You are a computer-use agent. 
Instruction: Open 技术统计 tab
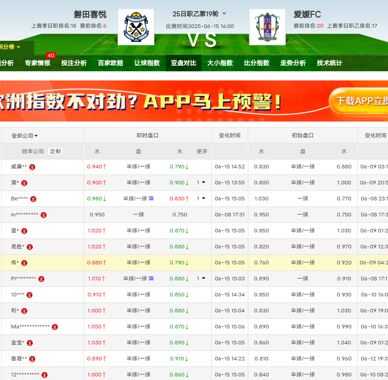tap(330, 63)
